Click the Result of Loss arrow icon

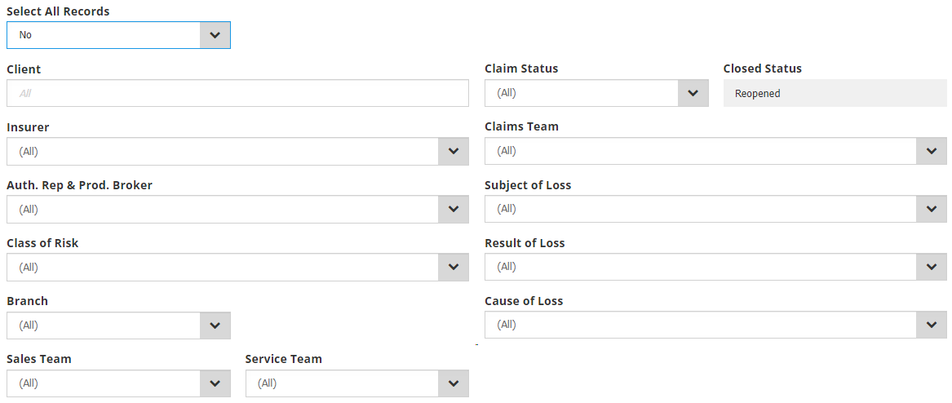point(931,267)
